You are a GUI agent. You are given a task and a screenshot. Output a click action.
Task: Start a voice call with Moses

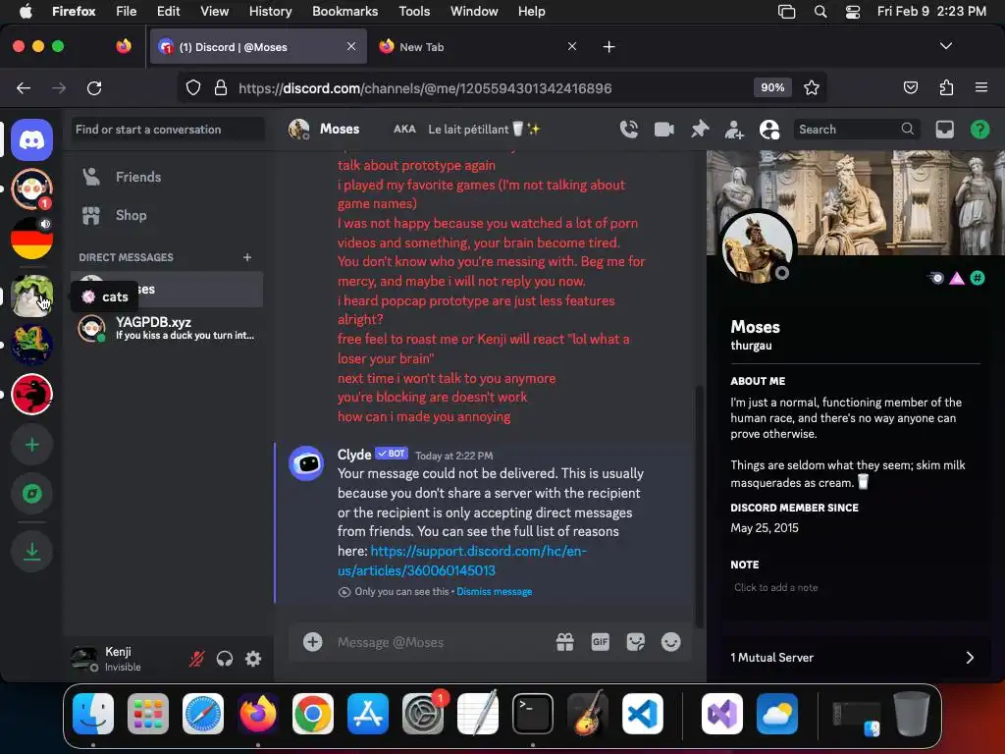(629, 130)
